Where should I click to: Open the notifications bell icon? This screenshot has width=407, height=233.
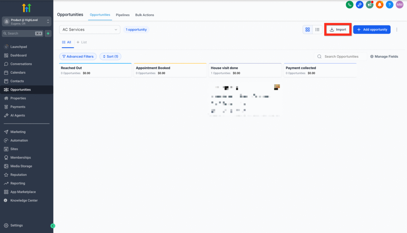[380, 5]
